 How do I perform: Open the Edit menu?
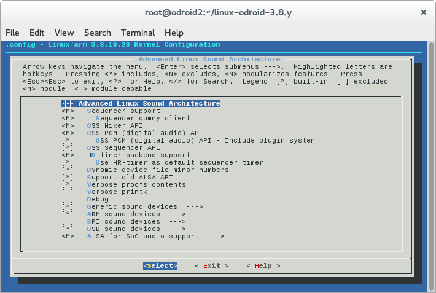pos(37,33)
